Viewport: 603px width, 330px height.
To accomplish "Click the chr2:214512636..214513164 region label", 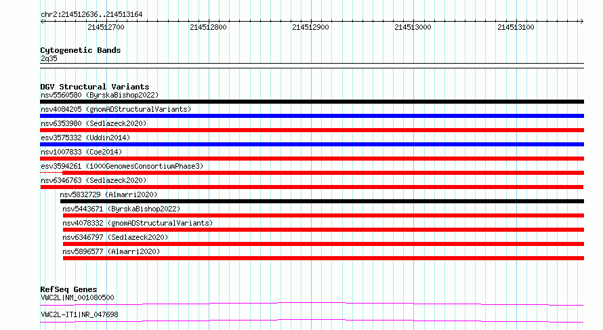I will (x=91, y=15).
